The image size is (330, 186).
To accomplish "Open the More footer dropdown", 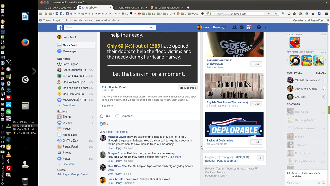I will pos(221,172).
